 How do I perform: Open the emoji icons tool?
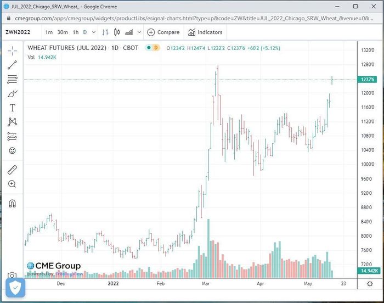pyautogui.click(x=12, y=150)
